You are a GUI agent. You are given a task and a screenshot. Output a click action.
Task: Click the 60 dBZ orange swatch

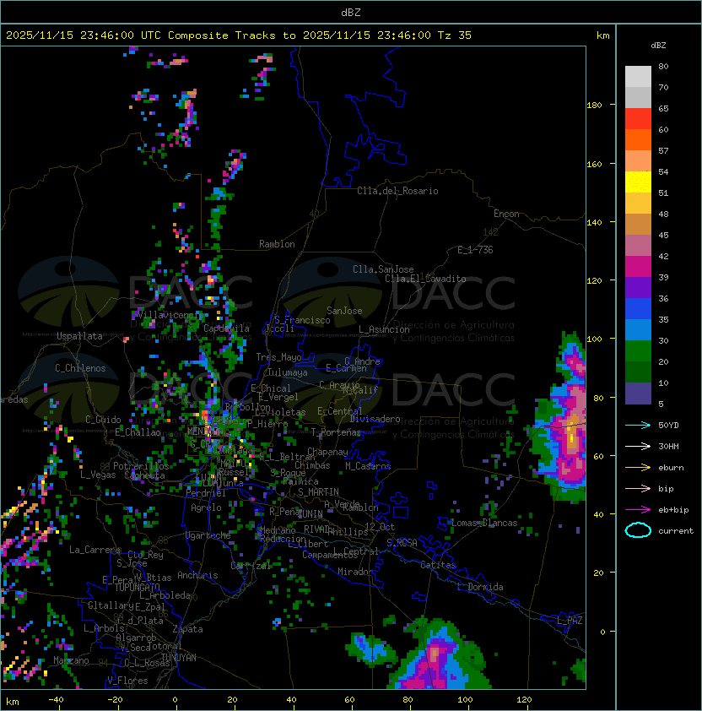tap(638, 139)
